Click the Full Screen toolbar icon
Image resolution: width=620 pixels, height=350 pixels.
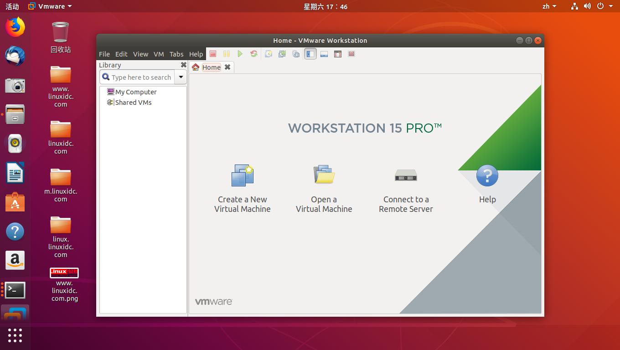338,54
